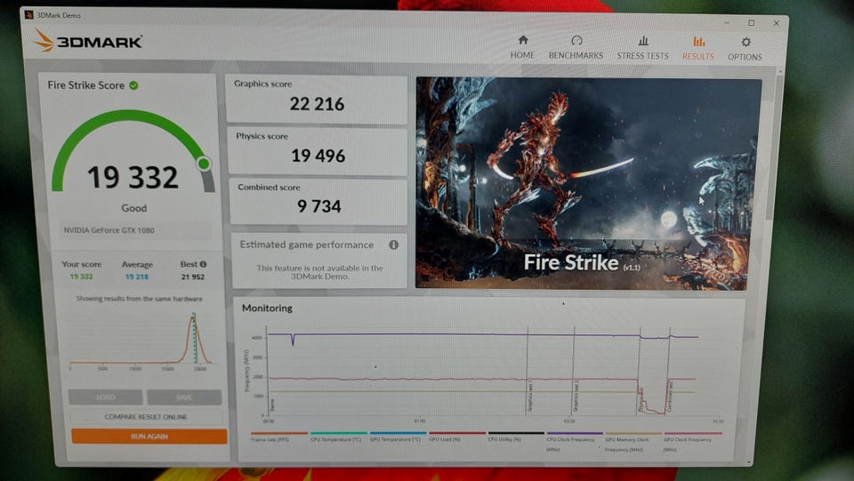Toggle the CPU Clock Frequency legend
The width and height of the screenshot is (854, 481).
574,443
